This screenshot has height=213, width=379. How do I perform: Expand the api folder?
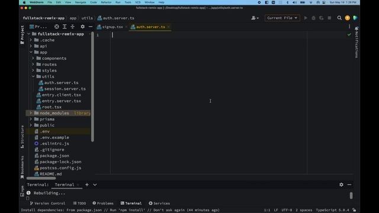[31, 46]
